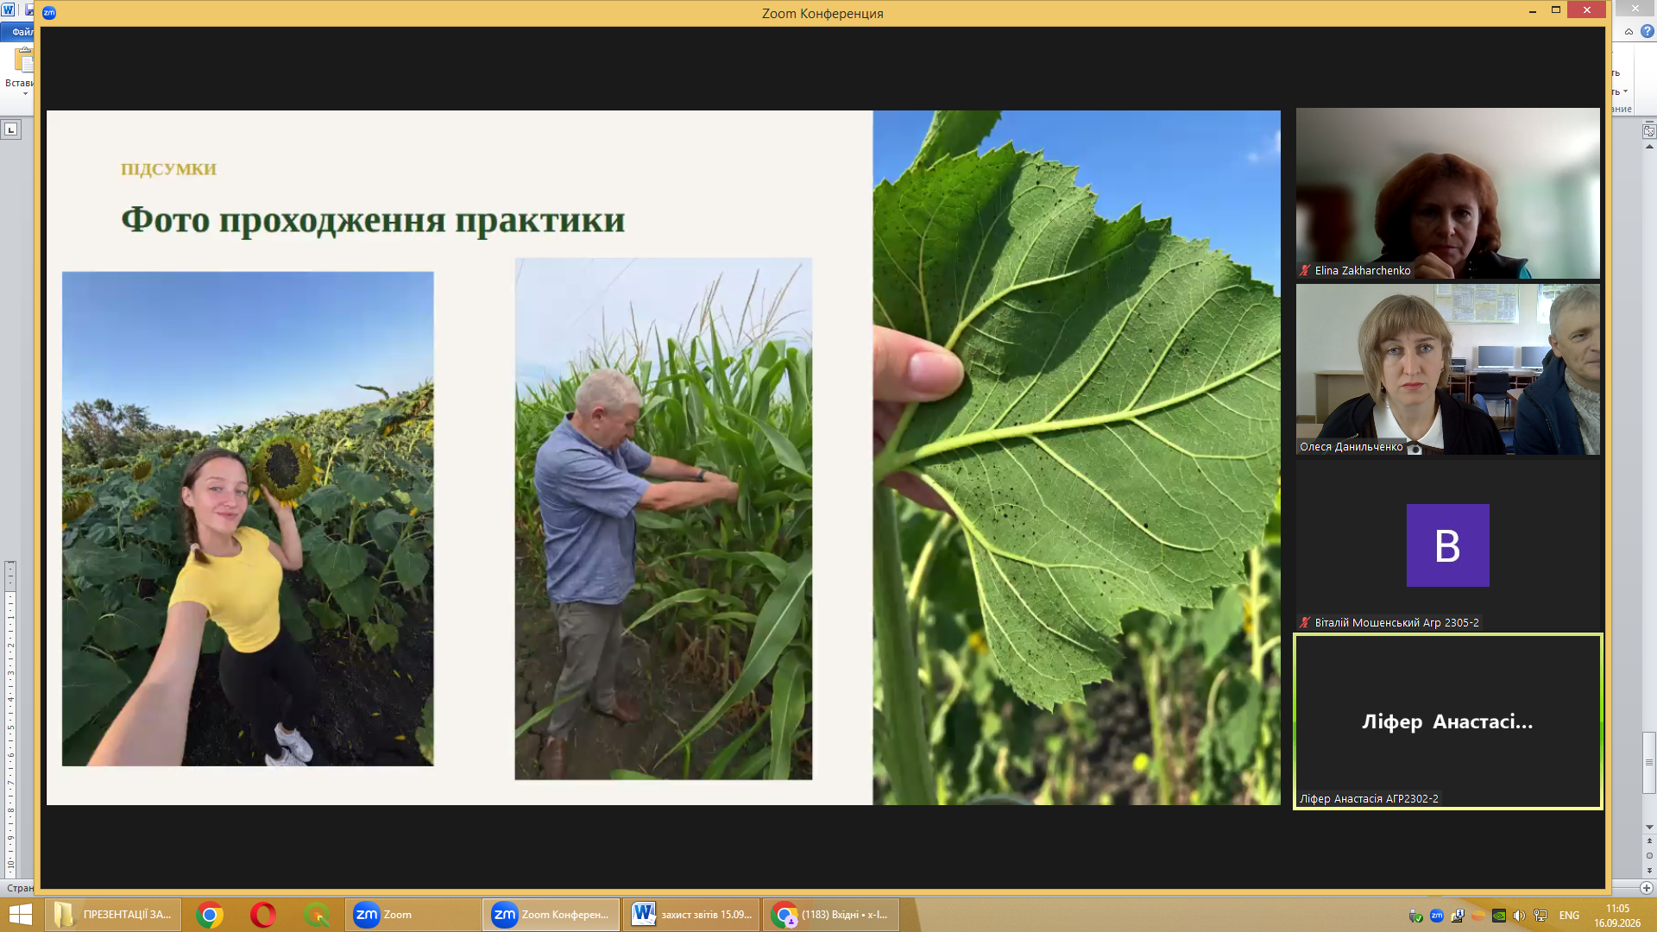Launch Google Chrome from the taskbar
The width and height of the screenshot is (1657, 932).
210,915
